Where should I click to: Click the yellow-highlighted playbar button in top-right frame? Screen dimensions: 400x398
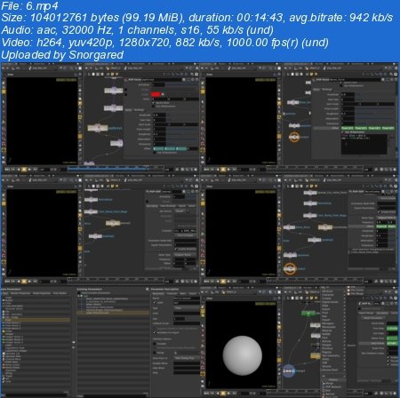pos(223,170)
